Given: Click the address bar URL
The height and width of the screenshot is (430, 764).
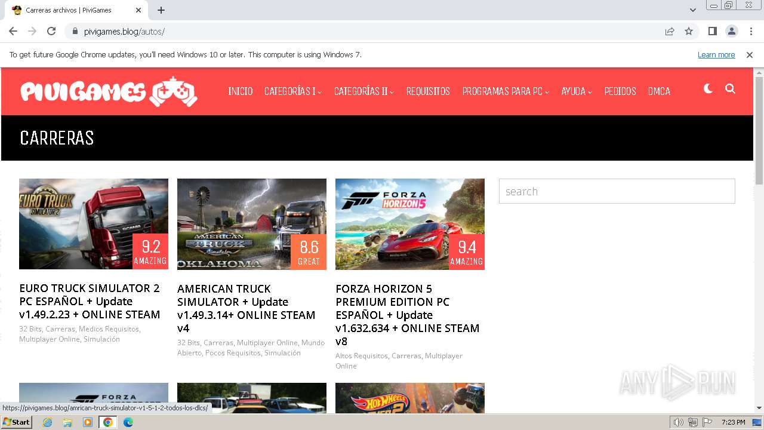Looking at the screenshot, I should point(124,31).
